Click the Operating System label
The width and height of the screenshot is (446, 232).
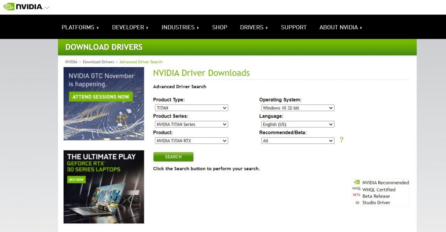click(280, 100)
